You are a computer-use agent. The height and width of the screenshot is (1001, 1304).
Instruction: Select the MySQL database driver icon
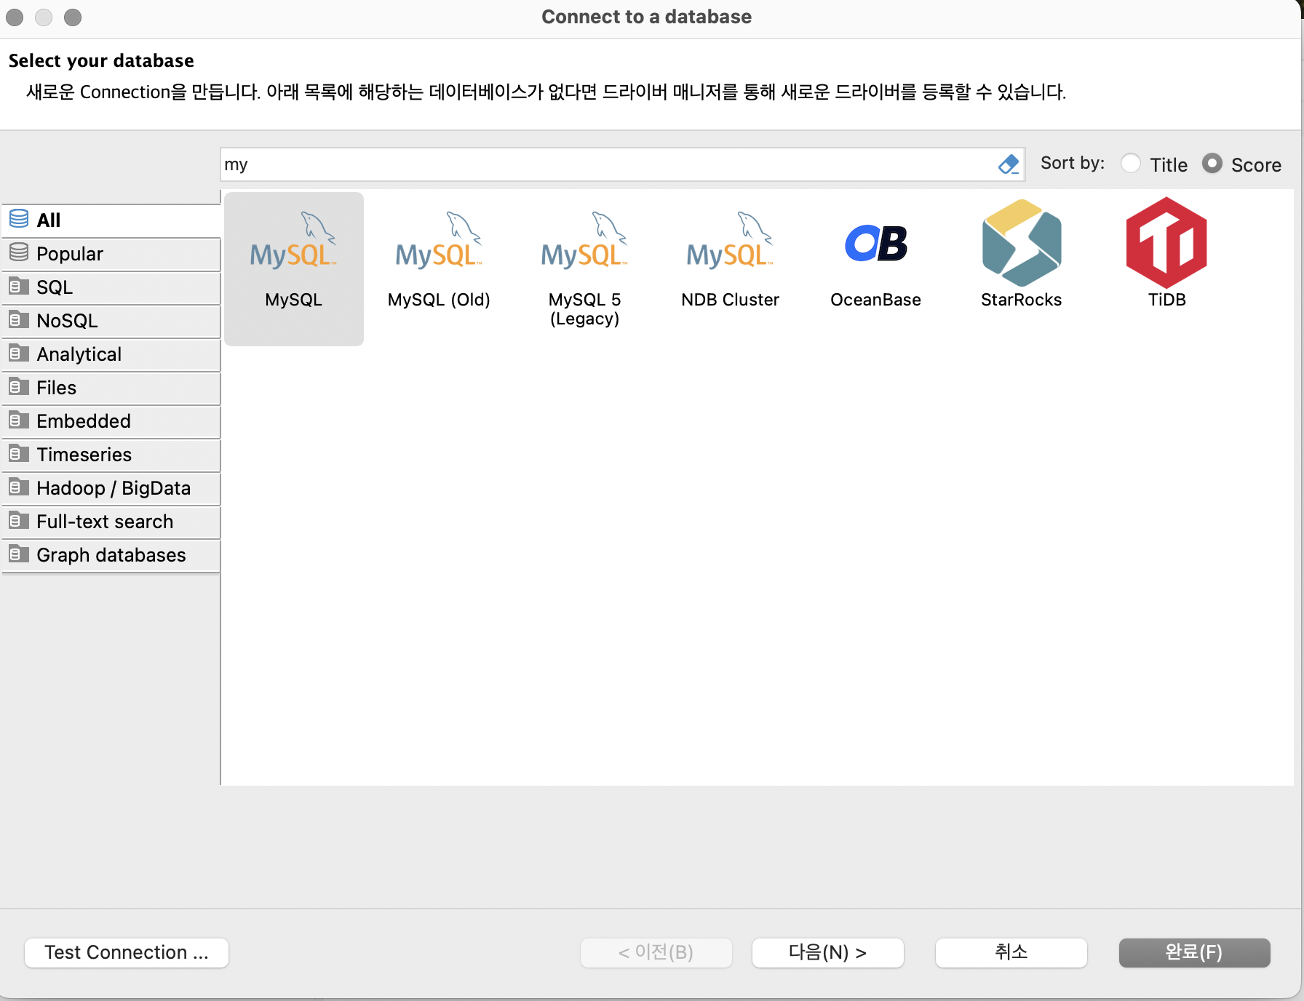[x=293, y=241]
